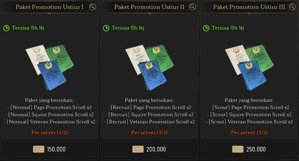
Task: Click the clock icon on Ustiur I card
Action: (6, 28)
